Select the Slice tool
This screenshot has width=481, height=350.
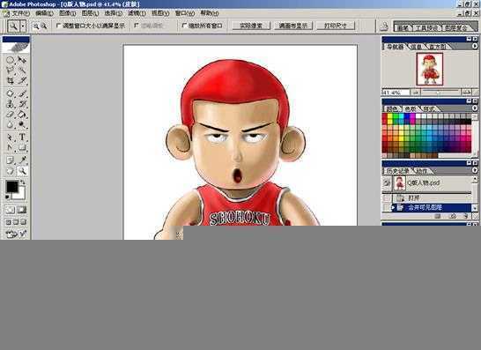tap(21, 81)
